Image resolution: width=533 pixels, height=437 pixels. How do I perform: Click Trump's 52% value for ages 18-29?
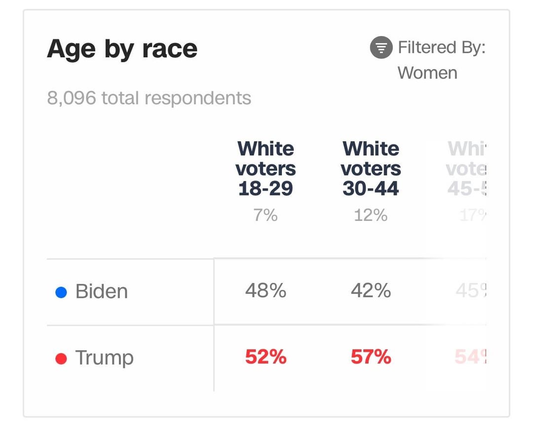(x=266, y=357)
